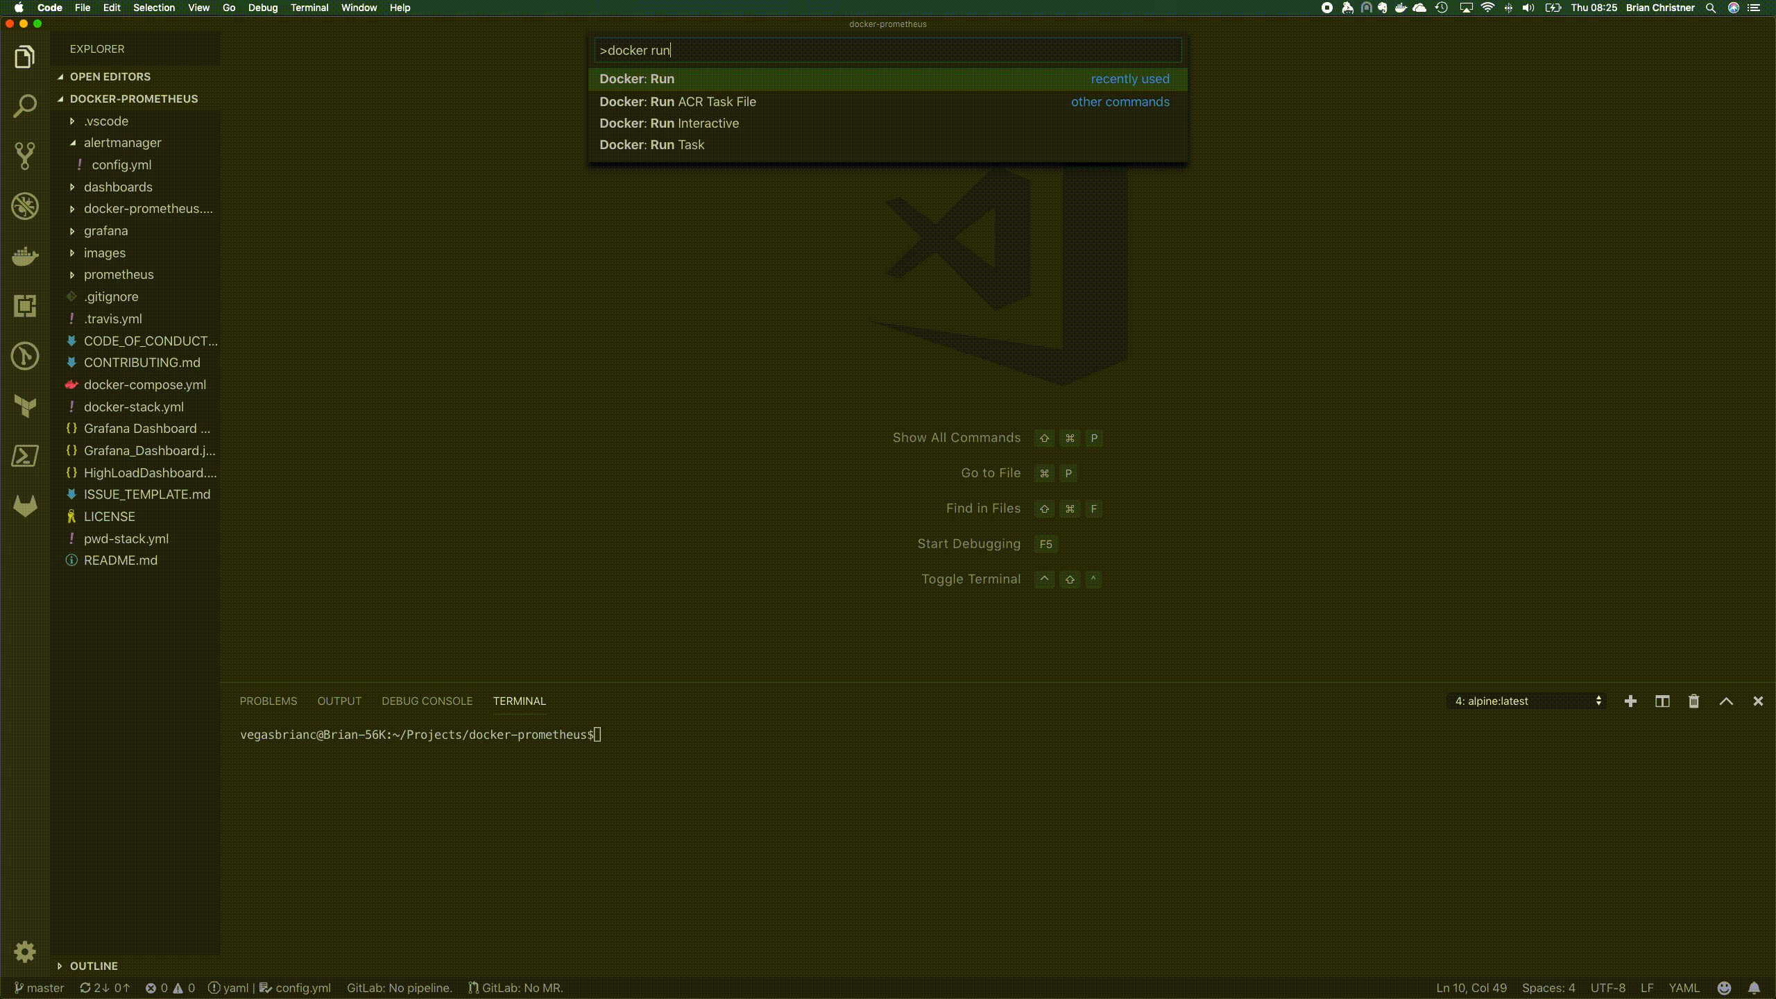Open the Docker view in activity bar
Viewport: 1776px width, 999px height.
click(25, 256)
